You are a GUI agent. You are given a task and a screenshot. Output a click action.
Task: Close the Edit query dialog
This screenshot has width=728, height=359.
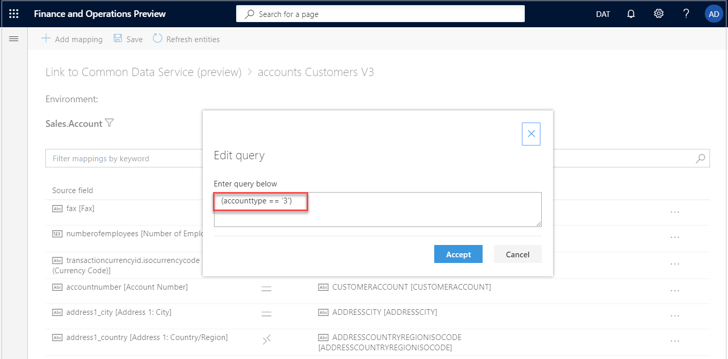pyautogui.click(x=531, y=134)
